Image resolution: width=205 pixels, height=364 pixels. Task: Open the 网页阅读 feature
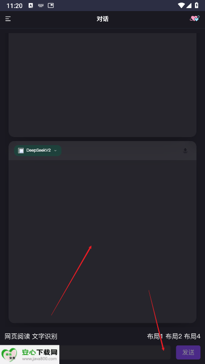(x=18, y=336)
